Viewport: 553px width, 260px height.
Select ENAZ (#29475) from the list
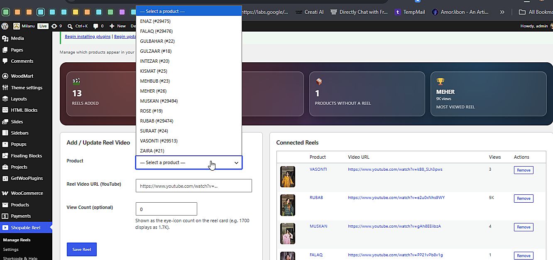[189, 21]
